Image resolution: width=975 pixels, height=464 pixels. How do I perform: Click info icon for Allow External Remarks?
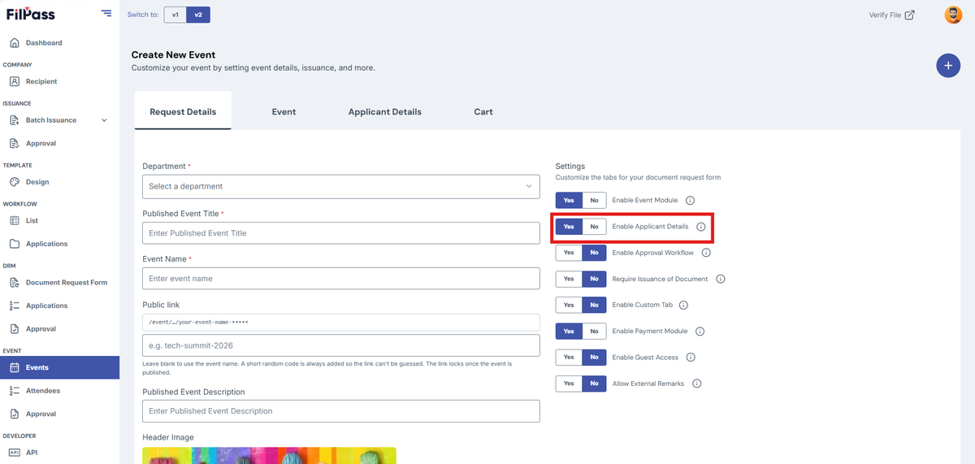point(697,384)
